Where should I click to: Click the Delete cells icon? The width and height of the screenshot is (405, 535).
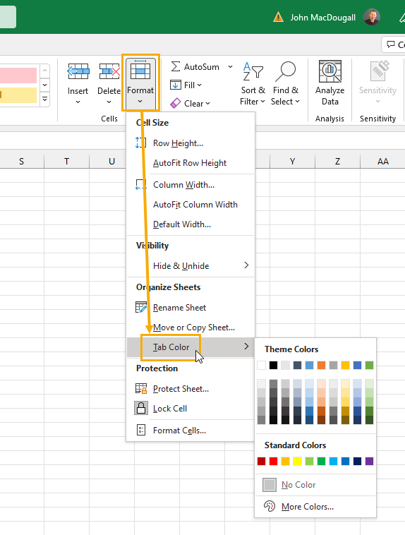(x=109, y=71)
